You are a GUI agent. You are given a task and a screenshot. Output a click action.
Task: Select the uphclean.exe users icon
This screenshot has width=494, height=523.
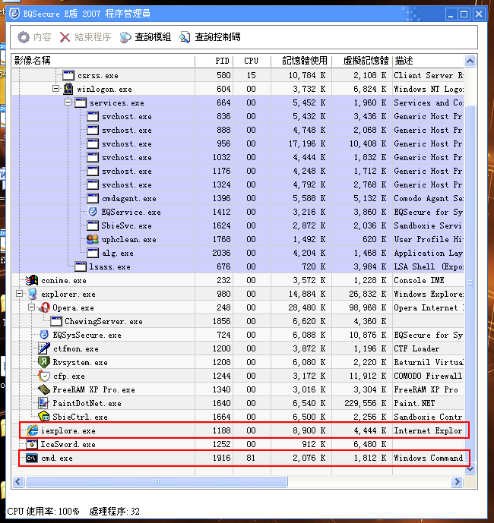click(93, 239)
